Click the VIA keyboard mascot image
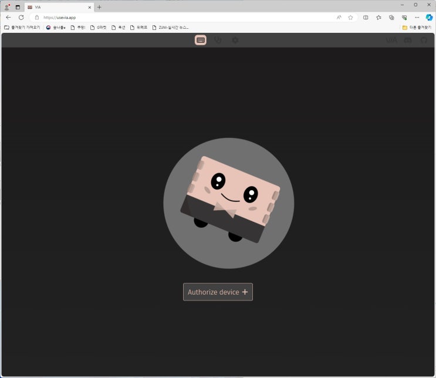The height and width of the screenshot is (378, 436). click(x=229, y=203)
